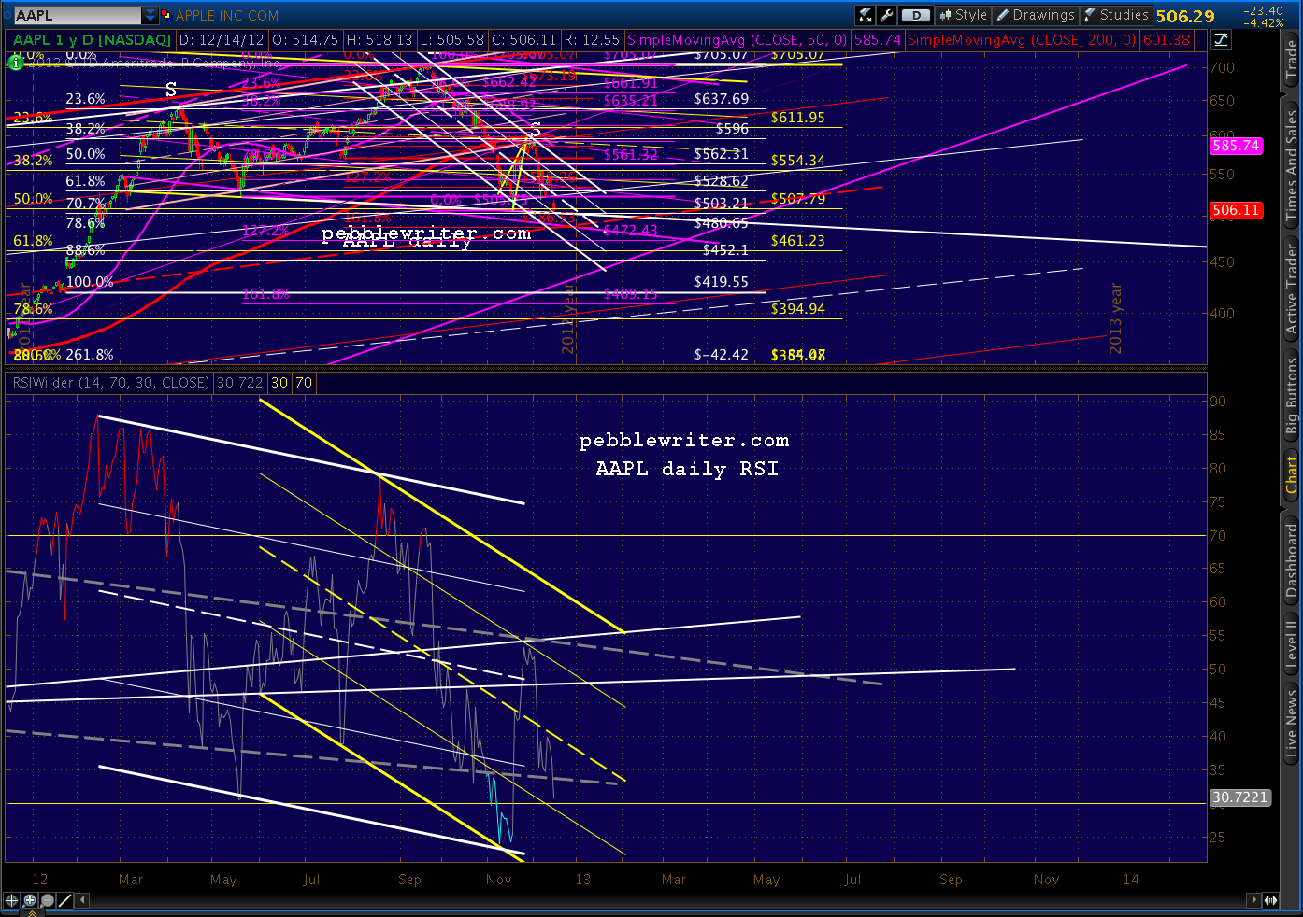
Task: Open the Active Trader sidebar tab
Action: coord(1292,288)
